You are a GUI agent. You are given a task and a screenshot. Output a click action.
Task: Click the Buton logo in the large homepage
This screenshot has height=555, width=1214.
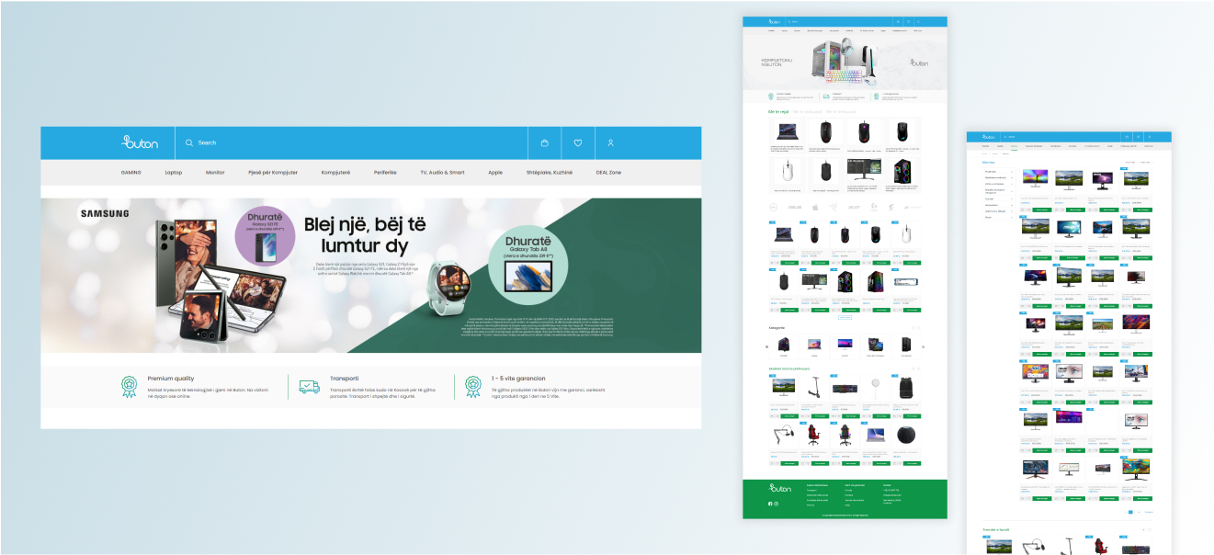[140, 142]
